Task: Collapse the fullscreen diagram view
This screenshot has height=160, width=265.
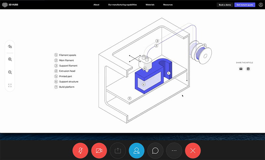Action: point(10,85)
